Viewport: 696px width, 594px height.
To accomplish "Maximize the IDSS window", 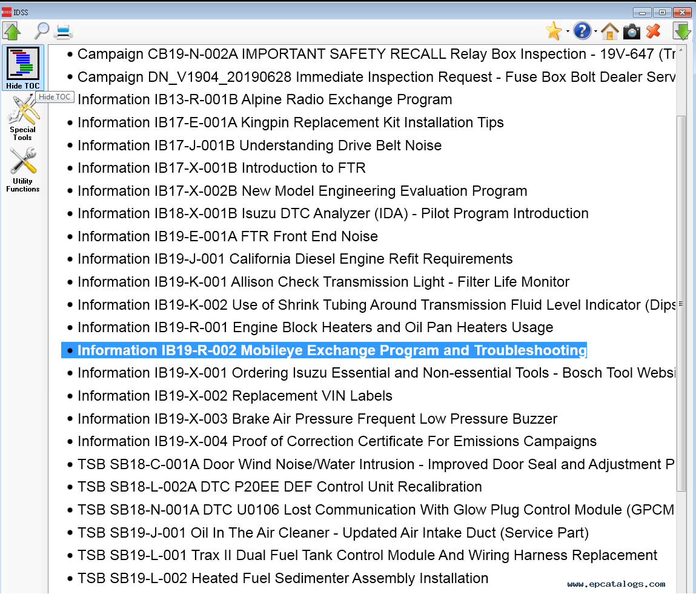I will (x=662, y=13).
